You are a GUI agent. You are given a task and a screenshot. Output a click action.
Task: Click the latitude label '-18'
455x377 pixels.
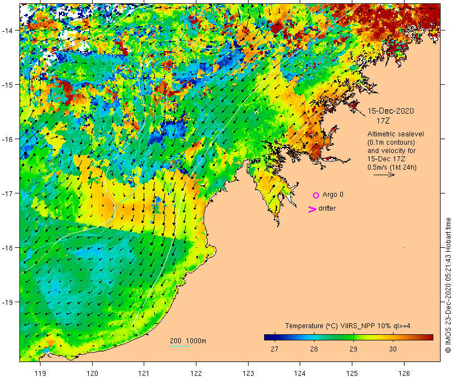7,248
